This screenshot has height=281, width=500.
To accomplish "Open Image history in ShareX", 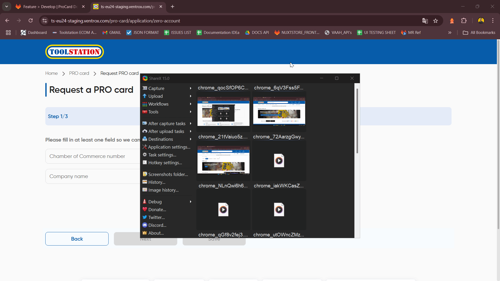I will (x=163, y=190).
